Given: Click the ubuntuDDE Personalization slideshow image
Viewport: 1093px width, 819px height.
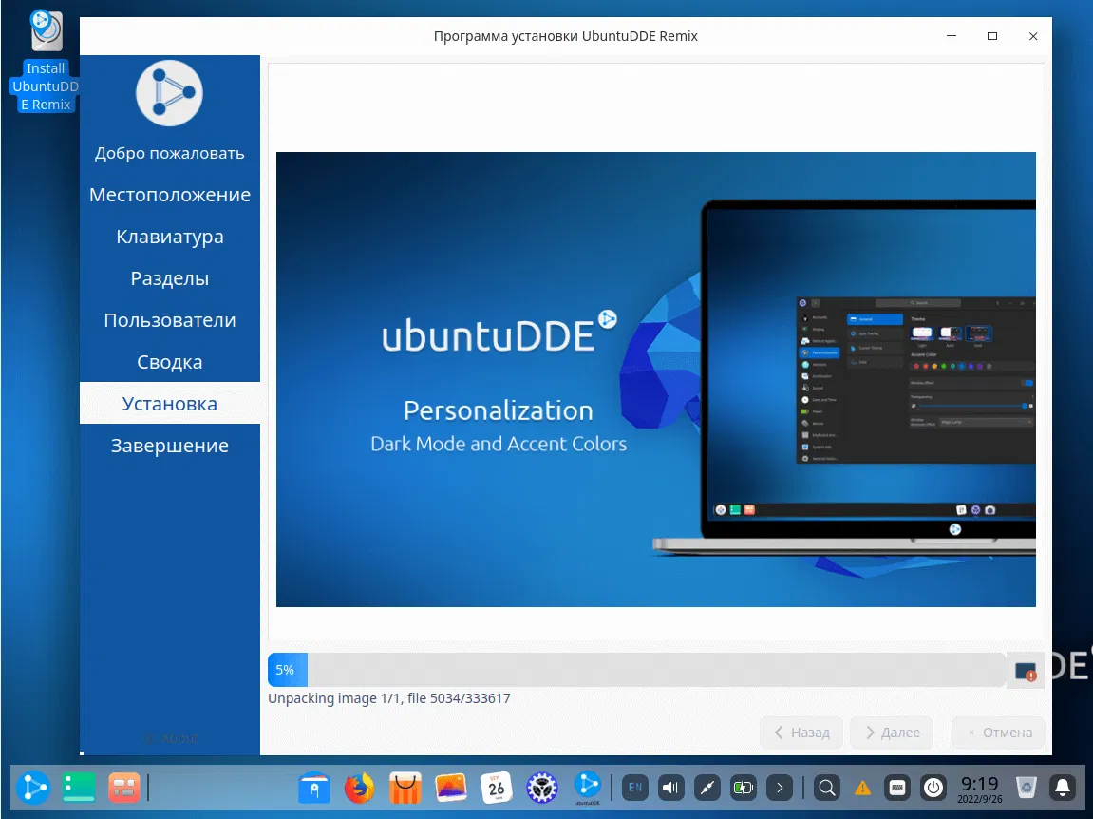Looking at the screenshot, I should (x=656, y=379).
